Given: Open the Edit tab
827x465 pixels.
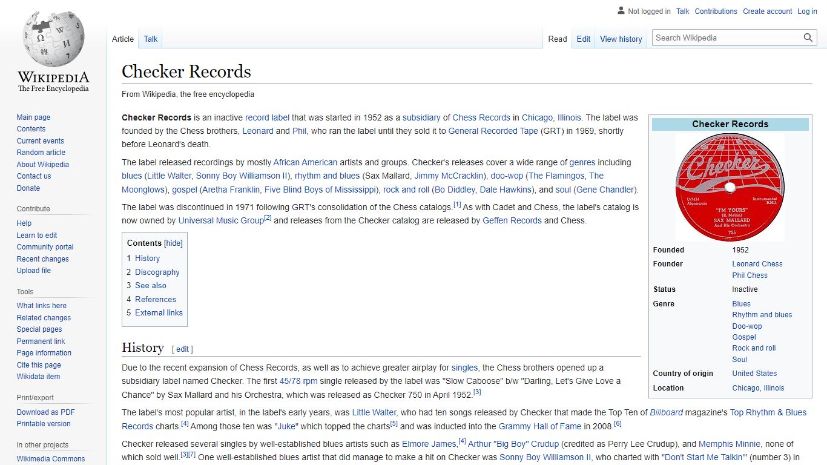Looking at the screenshot, I should click(584, 39).
